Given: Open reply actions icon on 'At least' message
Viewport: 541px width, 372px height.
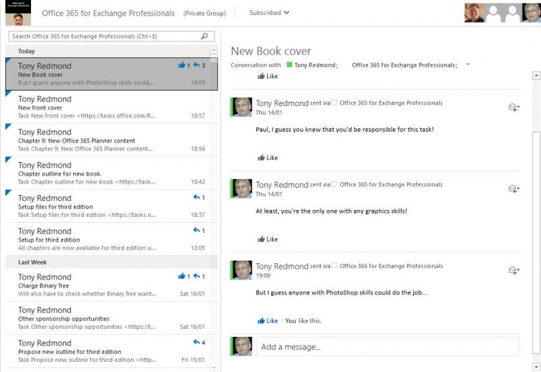Looking at the screenshot, I should (514, 189).
